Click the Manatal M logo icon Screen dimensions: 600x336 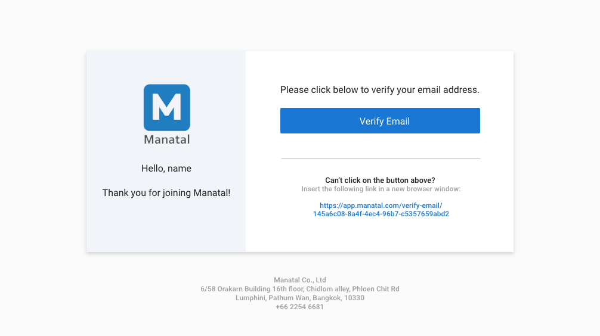point(167,107)
